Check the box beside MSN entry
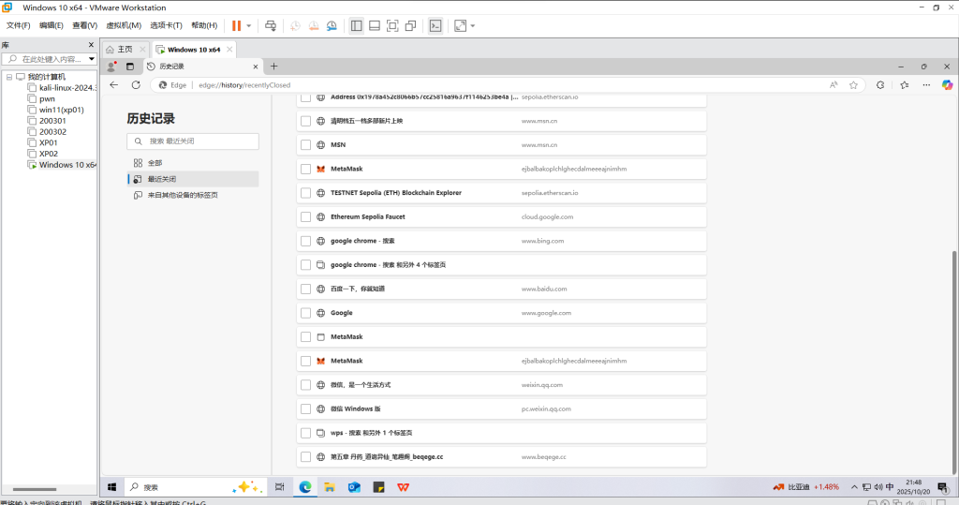The image size is (959, 505). pyautogui.click(x=305, y=145)
